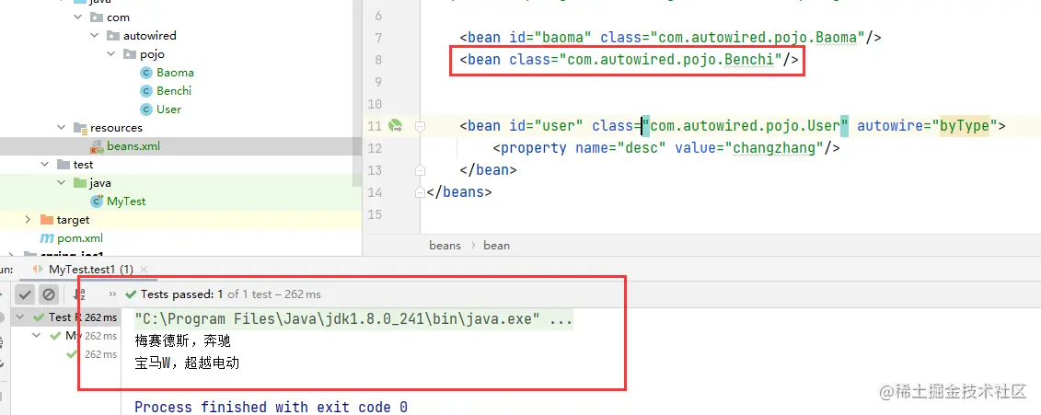The width and height of the screenshot is (1041, 415).
Task: Click 'Process finished with exit code 0' text
Action: click(x=271, y=407)
